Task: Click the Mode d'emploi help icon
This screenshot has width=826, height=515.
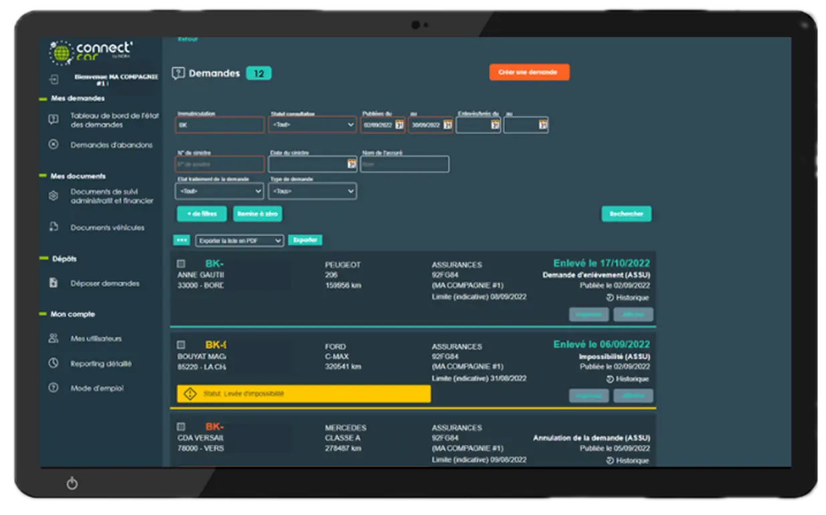Action: point(54,388)
